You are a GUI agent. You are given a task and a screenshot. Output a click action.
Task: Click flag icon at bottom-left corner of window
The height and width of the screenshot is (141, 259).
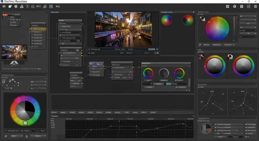pos(6,136)
